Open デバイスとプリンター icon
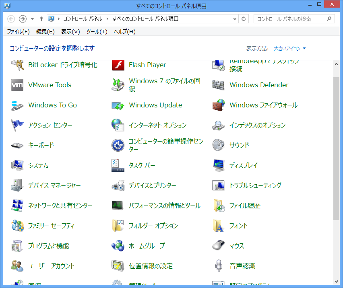343x288 pixels. tap(118, 185)
